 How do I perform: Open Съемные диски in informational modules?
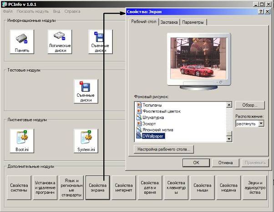pyautogui.click(x=100, y=41)
